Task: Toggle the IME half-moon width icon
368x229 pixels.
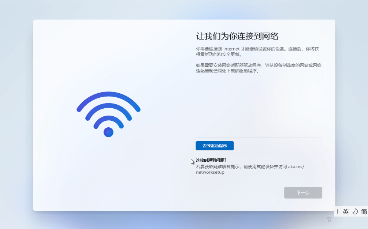Action: [x=355, y=211]
